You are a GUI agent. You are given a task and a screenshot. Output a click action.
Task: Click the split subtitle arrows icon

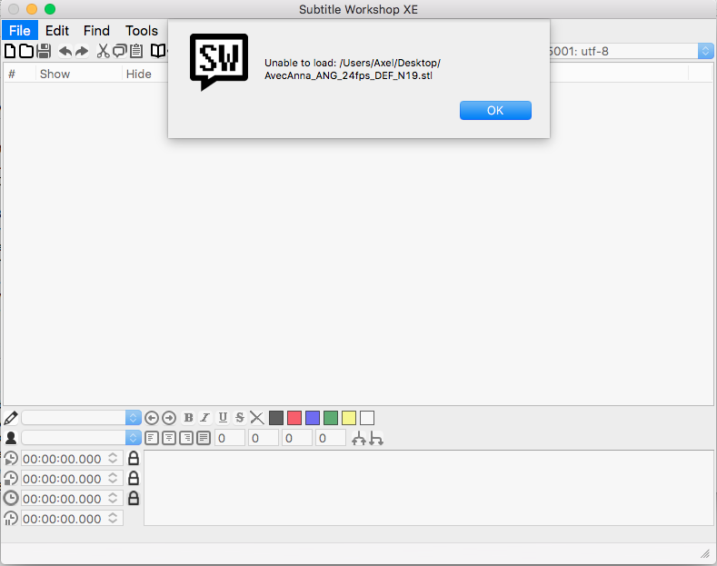coord(376,439)
